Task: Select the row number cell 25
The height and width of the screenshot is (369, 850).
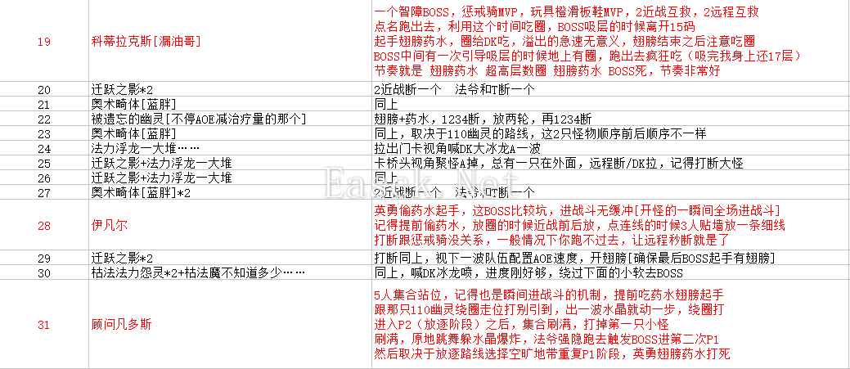Action: (x=43, y=163)
